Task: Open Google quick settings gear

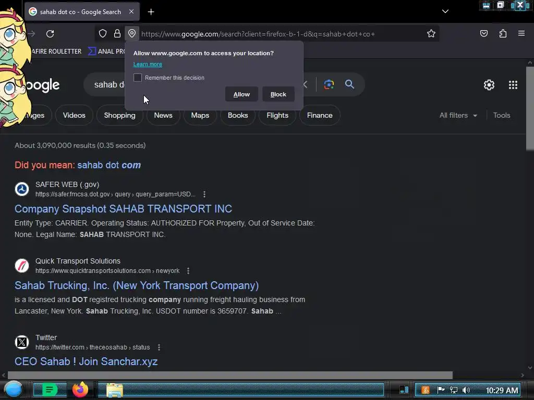Action: pyautogui.click(x=489, y=85)
